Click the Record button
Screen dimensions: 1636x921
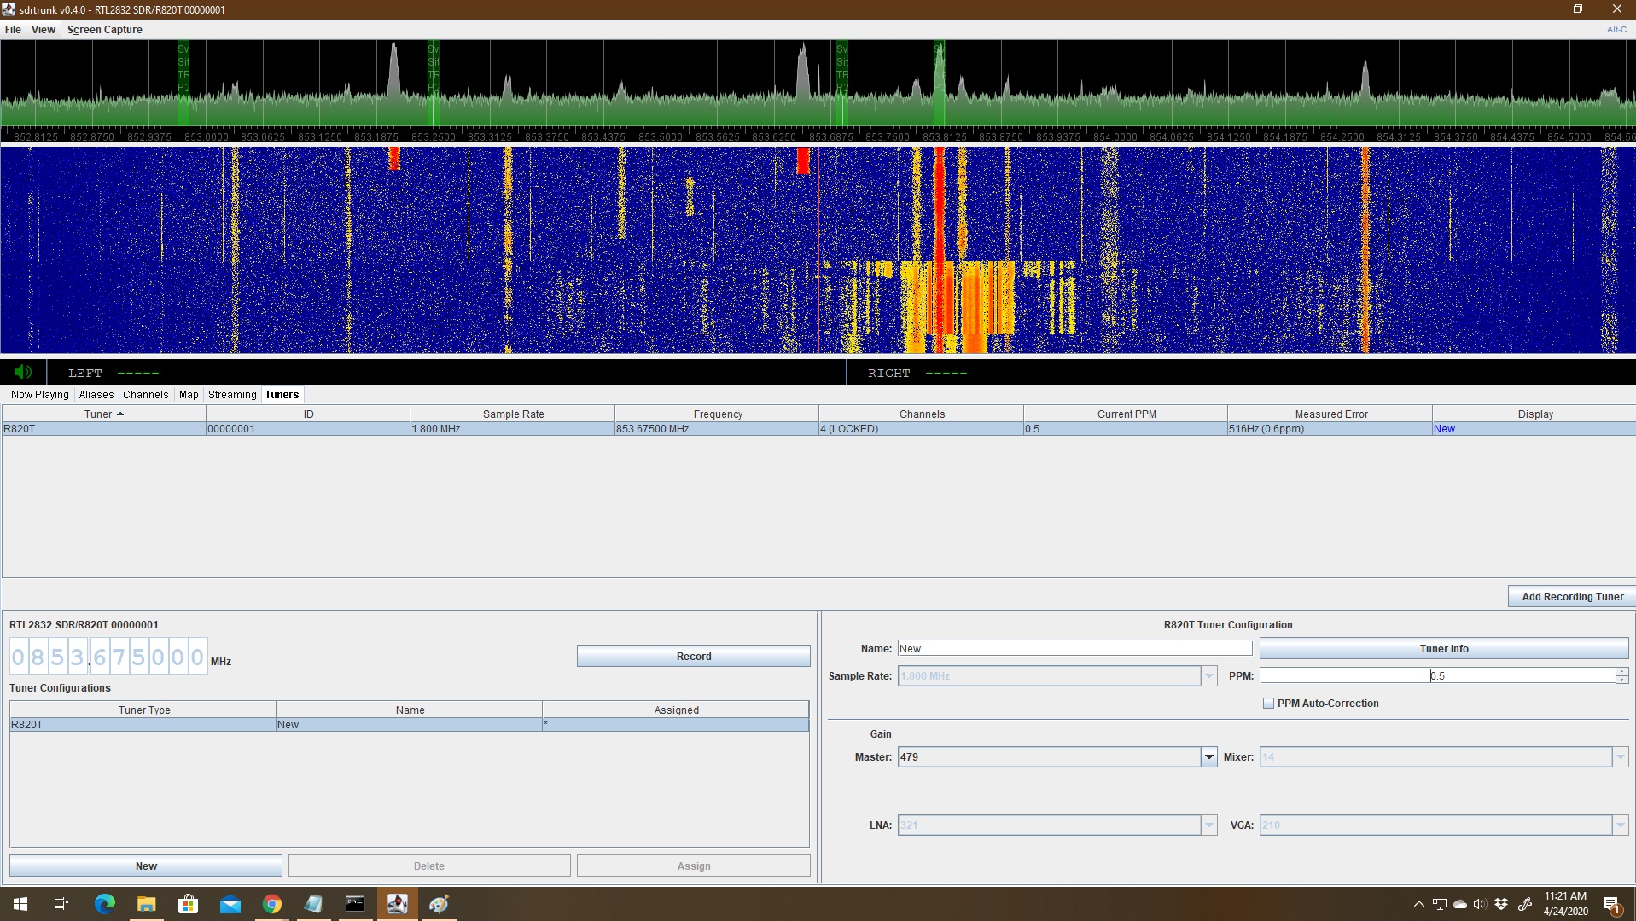(693, 656)
